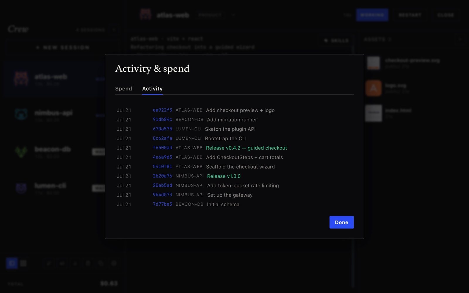Click 'Add migration runner' message
The image size is (469, 293).
coord(232,120)
